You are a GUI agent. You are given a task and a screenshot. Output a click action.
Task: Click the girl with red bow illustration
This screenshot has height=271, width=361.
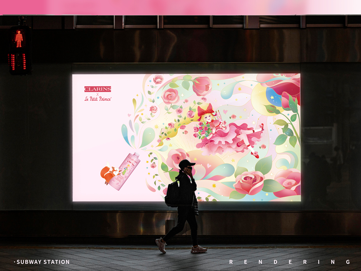(x=229, y=131)
